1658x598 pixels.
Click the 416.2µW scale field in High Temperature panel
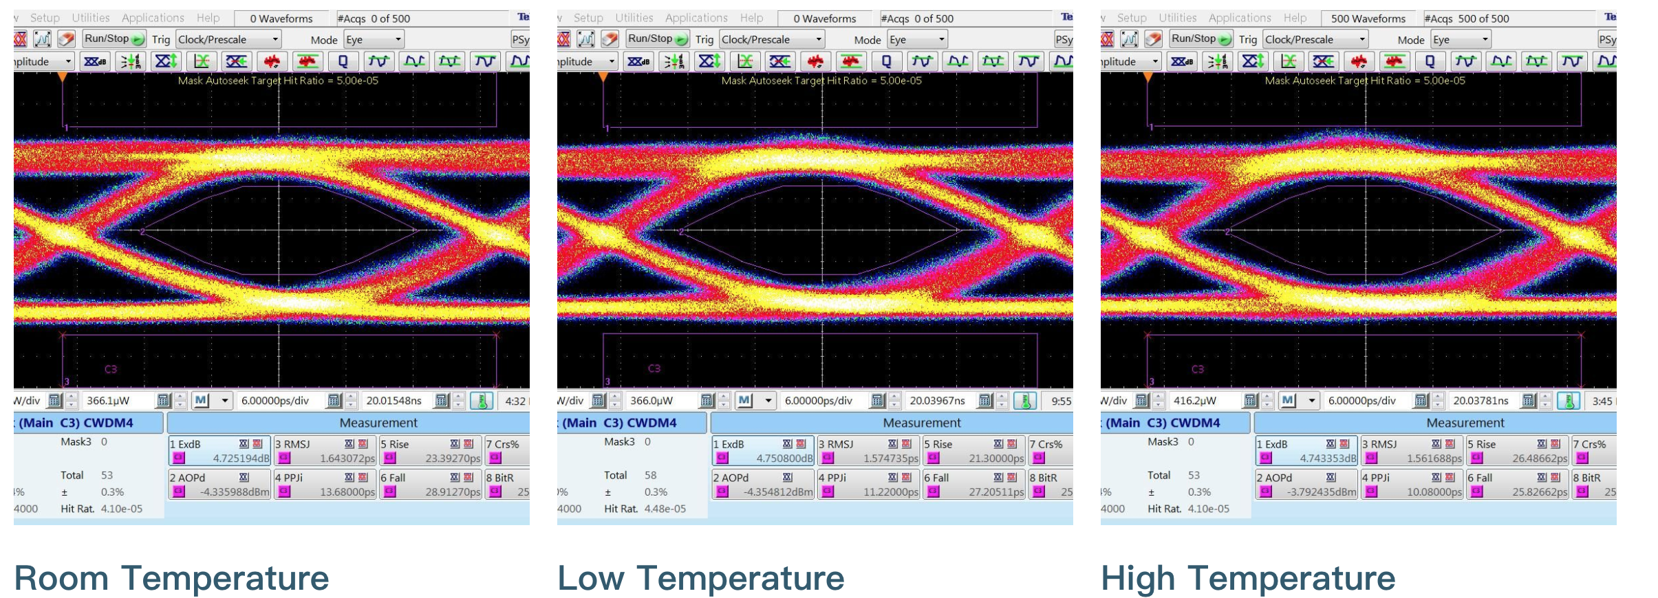pos(1206,401)
